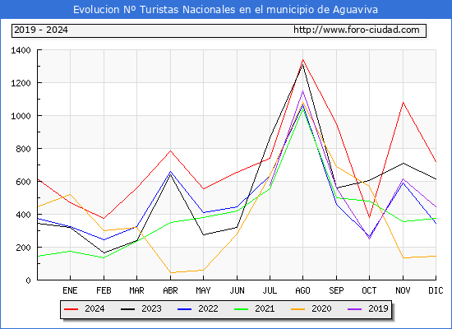452x329 pixels.
Task: Open the http://www.foro-ciudad.com link text
Action: coord(357,30)
